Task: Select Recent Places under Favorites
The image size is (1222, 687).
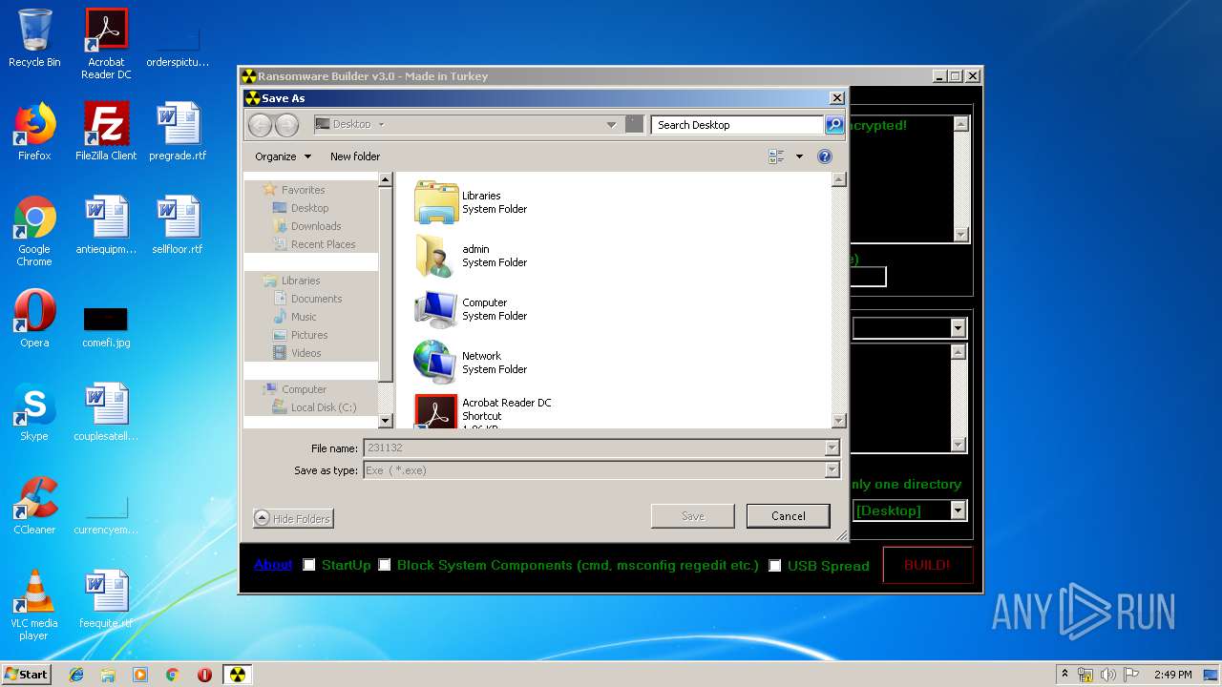Action: pyautogui.click(x=314, y=244)
